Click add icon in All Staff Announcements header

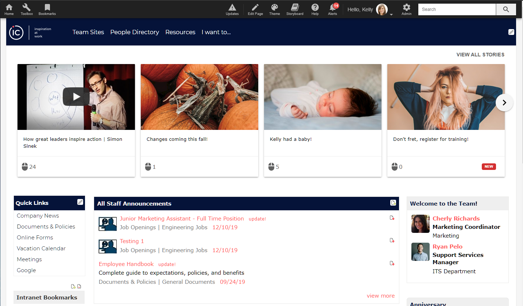coord(393,203)
